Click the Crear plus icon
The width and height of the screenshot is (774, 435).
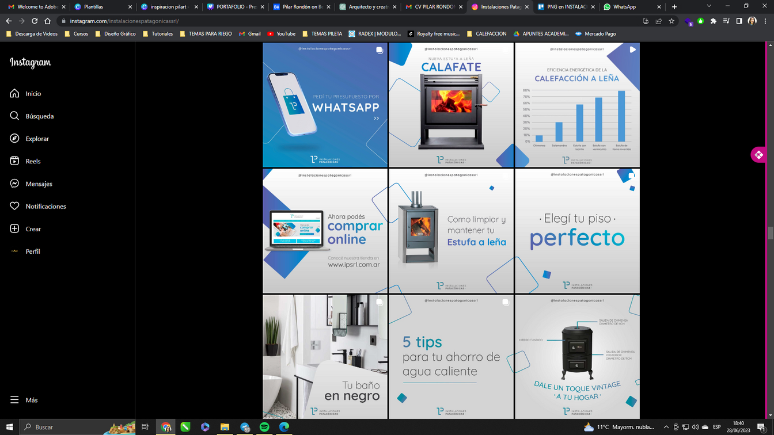(x=15, y=228)
